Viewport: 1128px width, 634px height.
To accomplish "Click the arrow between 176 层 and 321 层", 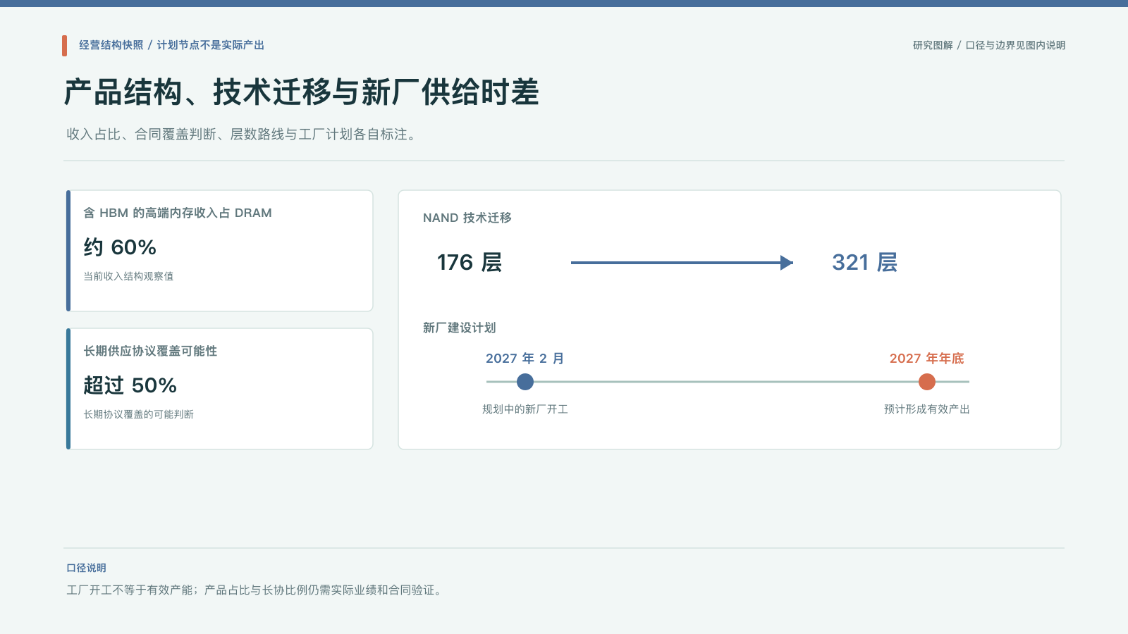I will tap(682, 263).
